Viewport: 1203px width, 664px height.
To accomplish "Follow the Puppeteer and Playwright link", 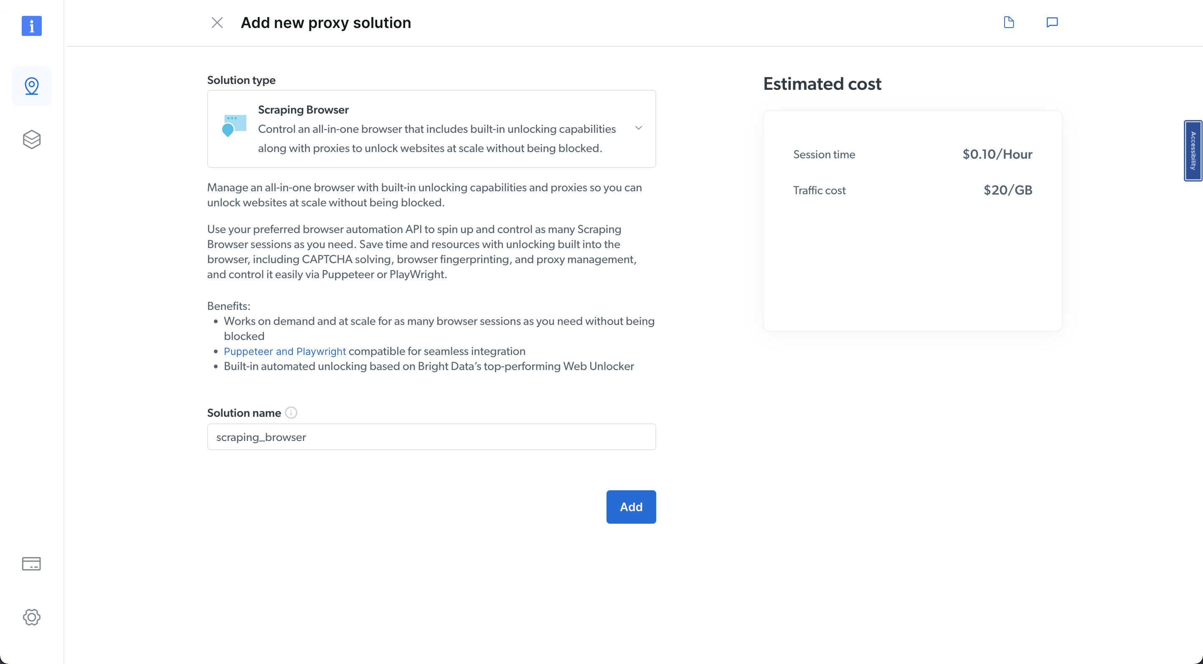I will click(284, 351).
